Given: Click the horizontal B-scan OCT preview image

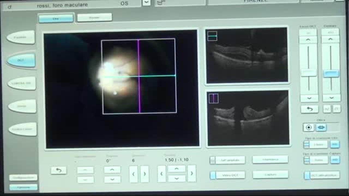Looking at the screenshot, I should pyautogui.click(x=247, y=55).
